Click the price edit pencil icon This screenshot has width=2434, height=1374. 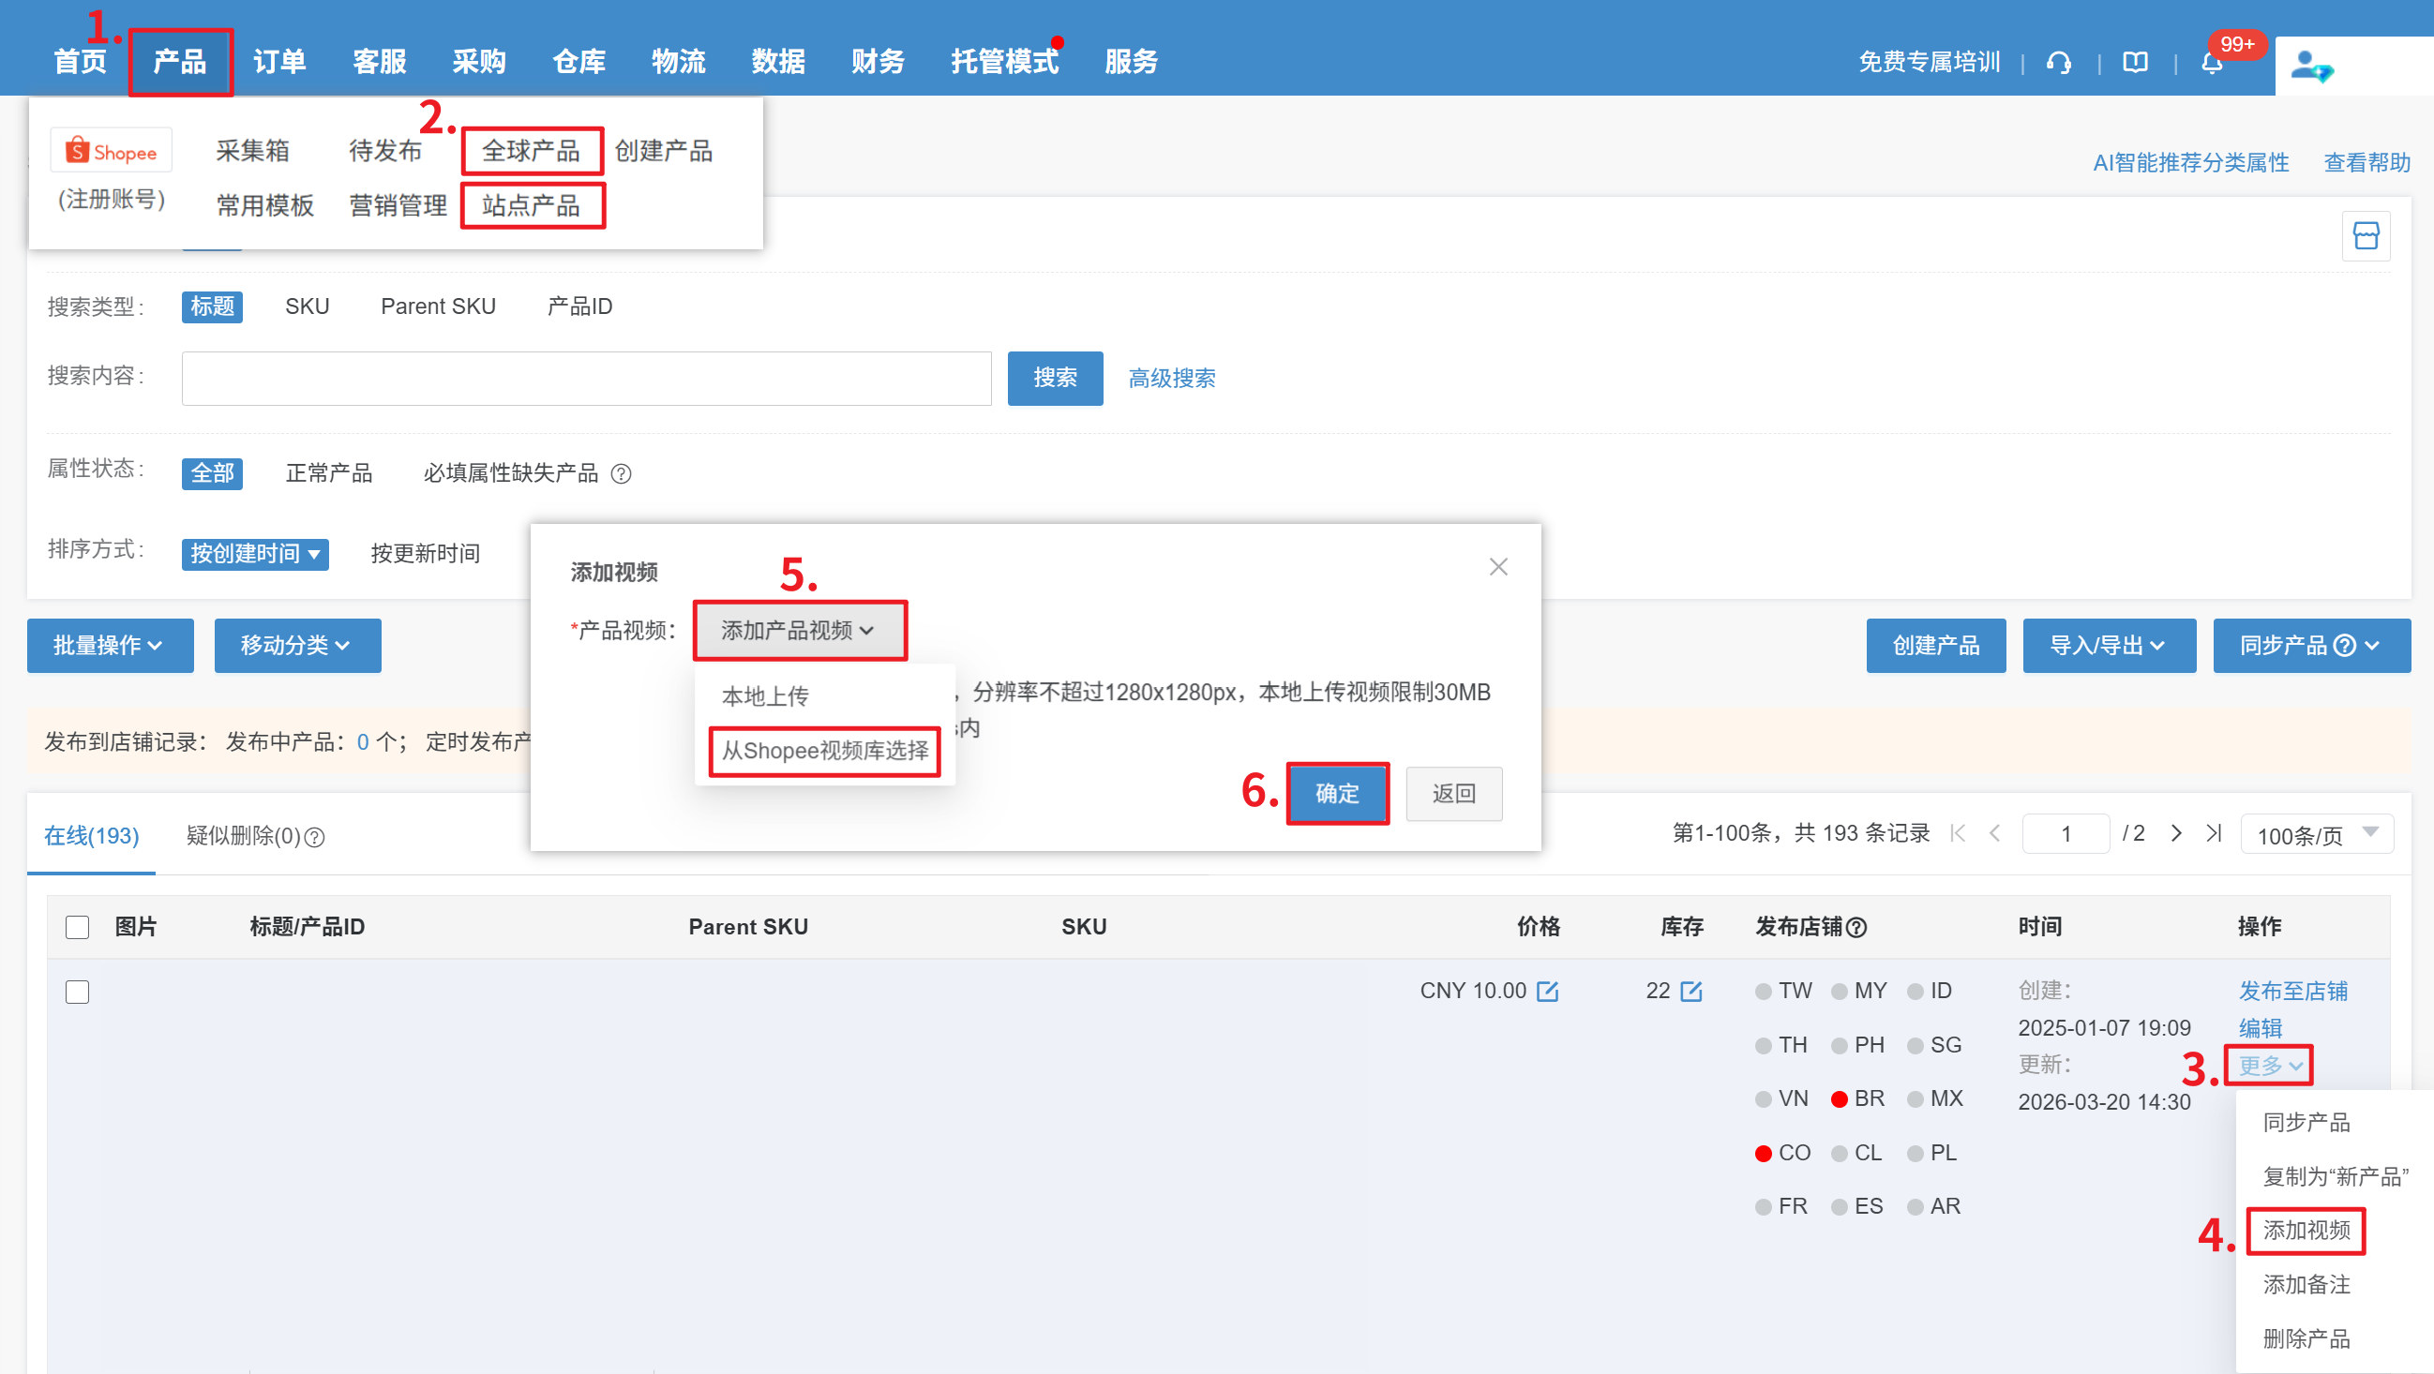[x=1547, y=991]
